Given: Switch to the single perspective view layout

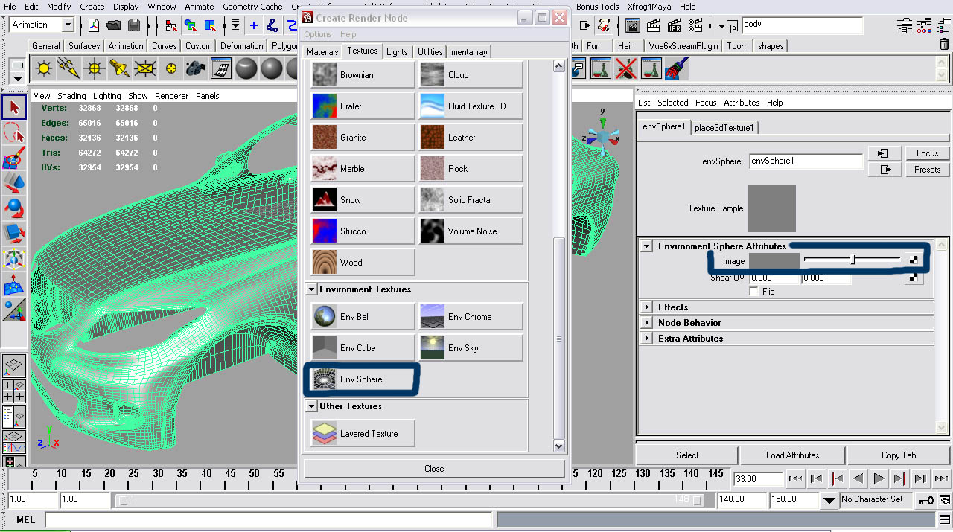Looking at the screenshot, I should pos(14,365).
